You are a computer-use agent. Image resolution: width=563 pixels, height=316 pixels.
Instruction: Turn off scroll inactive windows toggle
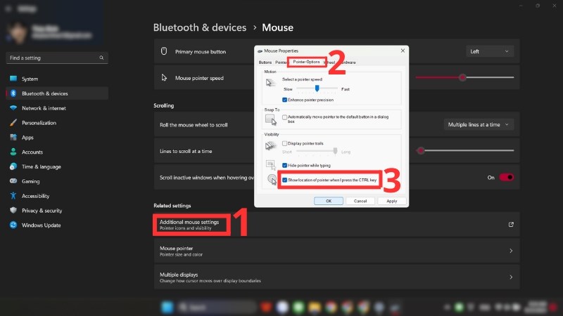(507, 178)
